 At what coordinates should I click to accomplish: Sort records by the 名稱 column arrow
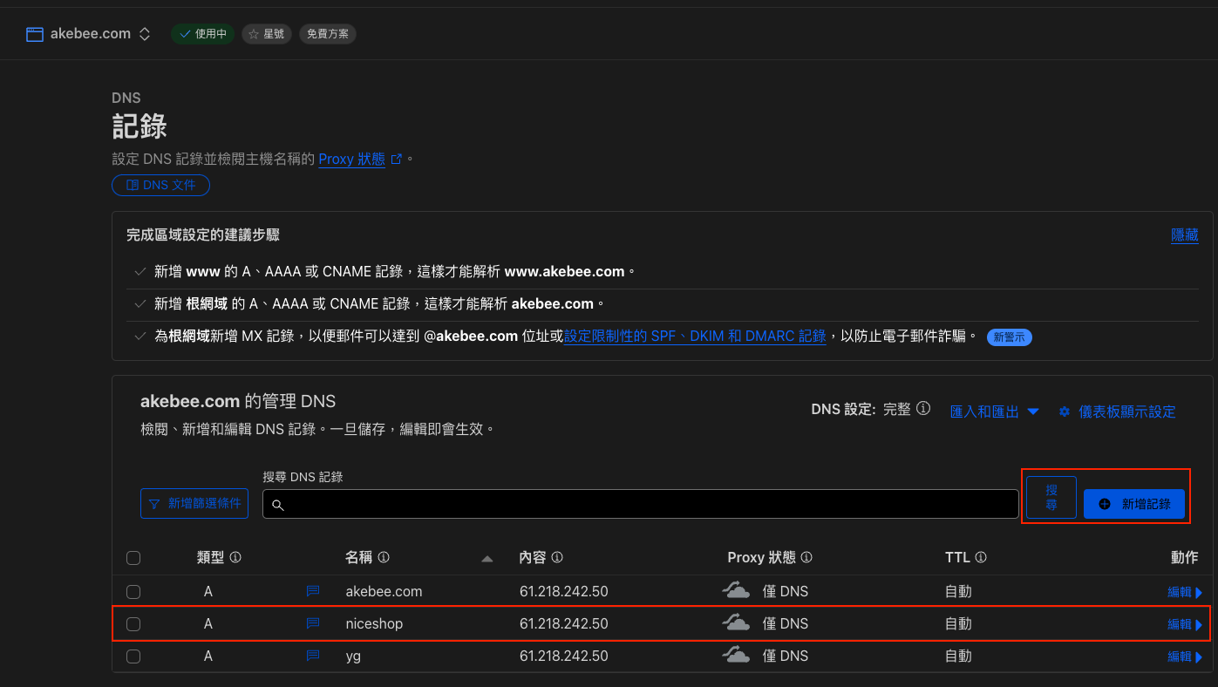(x=487, y=558)
